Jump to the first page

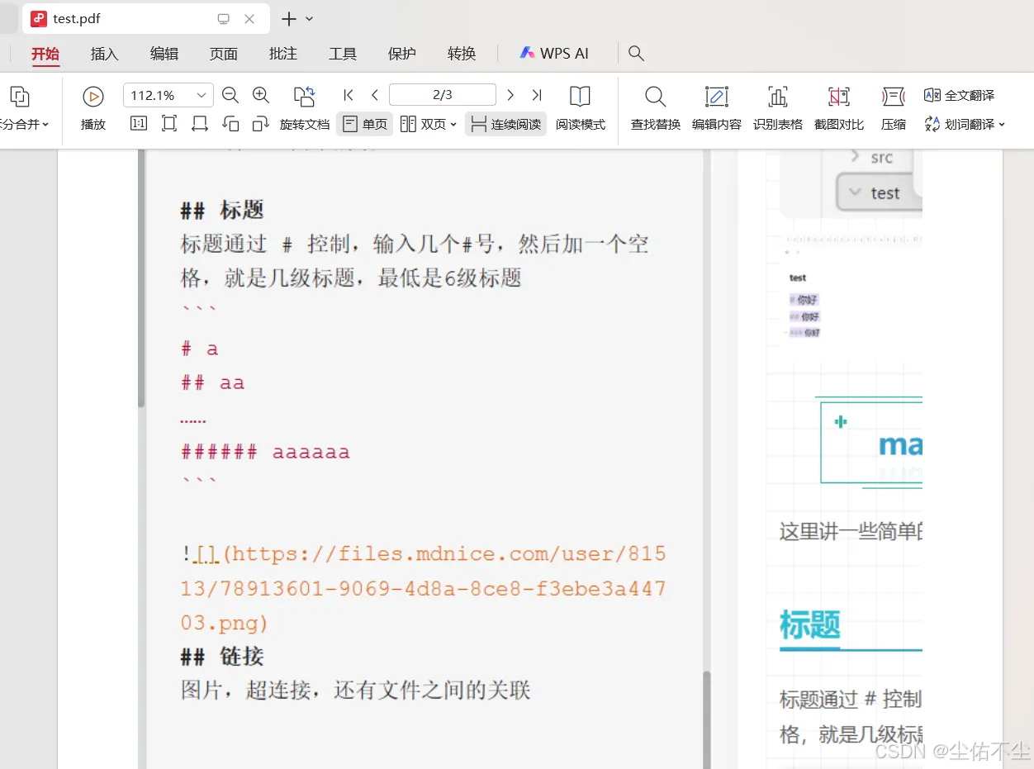(349, 95)
